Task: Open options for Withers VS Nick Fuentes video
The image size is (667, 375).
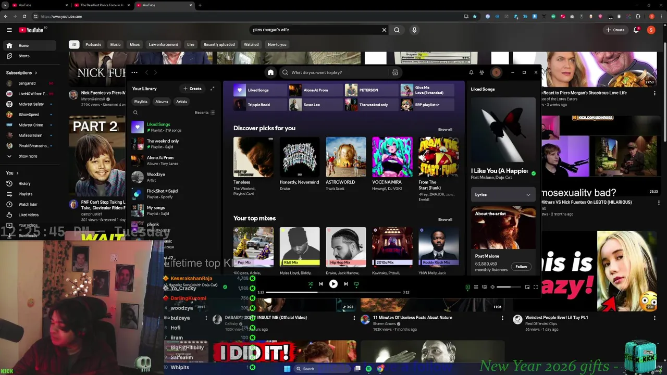Action: (659, 203)
